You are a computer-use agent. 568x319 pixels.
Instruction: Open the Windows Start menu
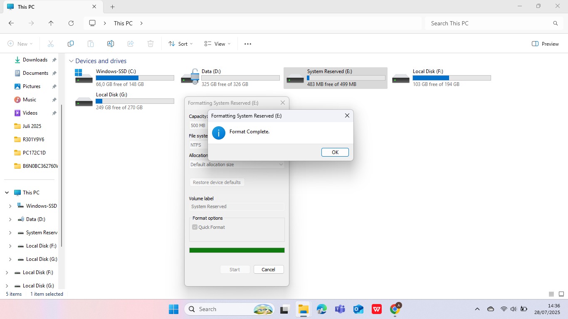point(173,309)
